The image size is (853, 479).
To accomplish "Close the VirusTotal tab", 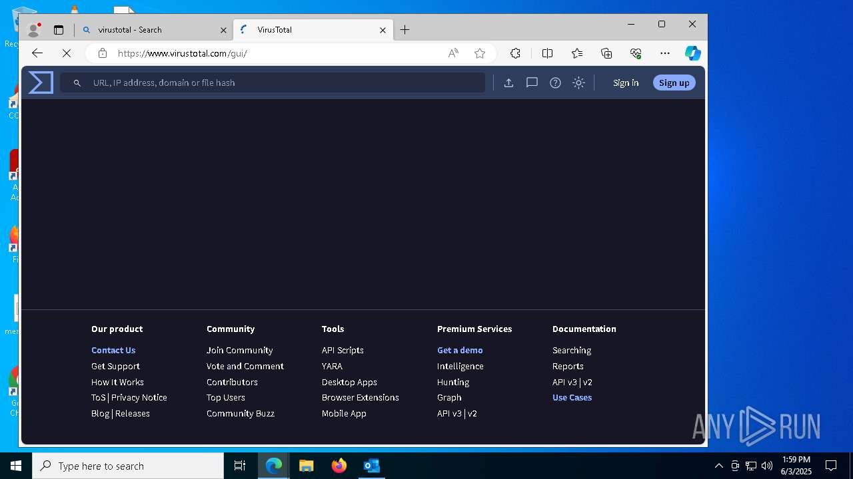I will coord(383,30).
